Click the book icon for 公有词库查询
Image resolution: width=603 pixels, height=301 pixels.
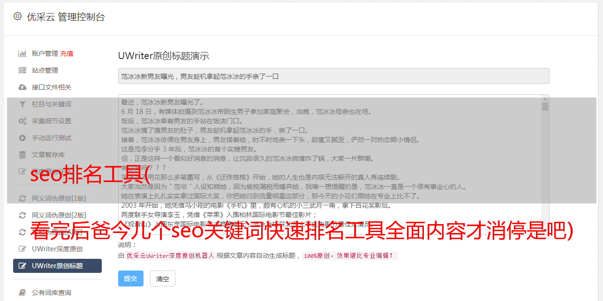coord(22,293)
